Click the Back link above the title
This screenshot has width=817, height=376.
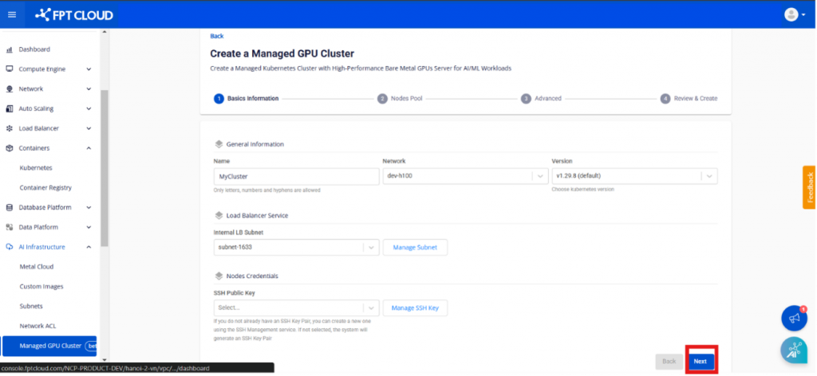[217, 36]
